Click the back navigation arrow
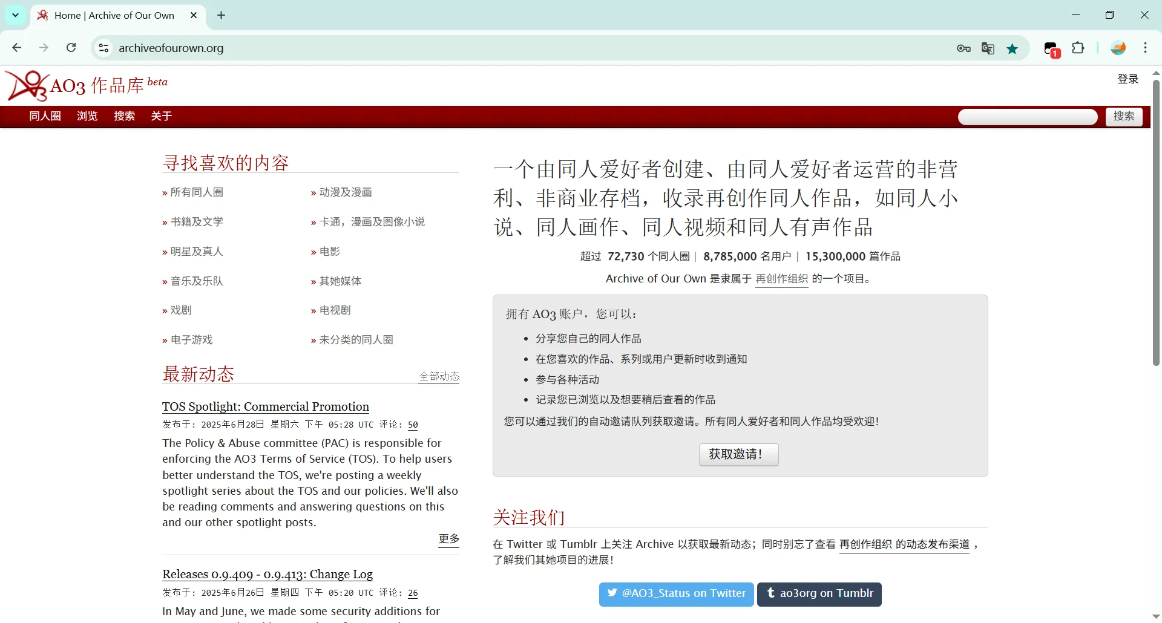1162x623 pixels. (x=16, y=48)
